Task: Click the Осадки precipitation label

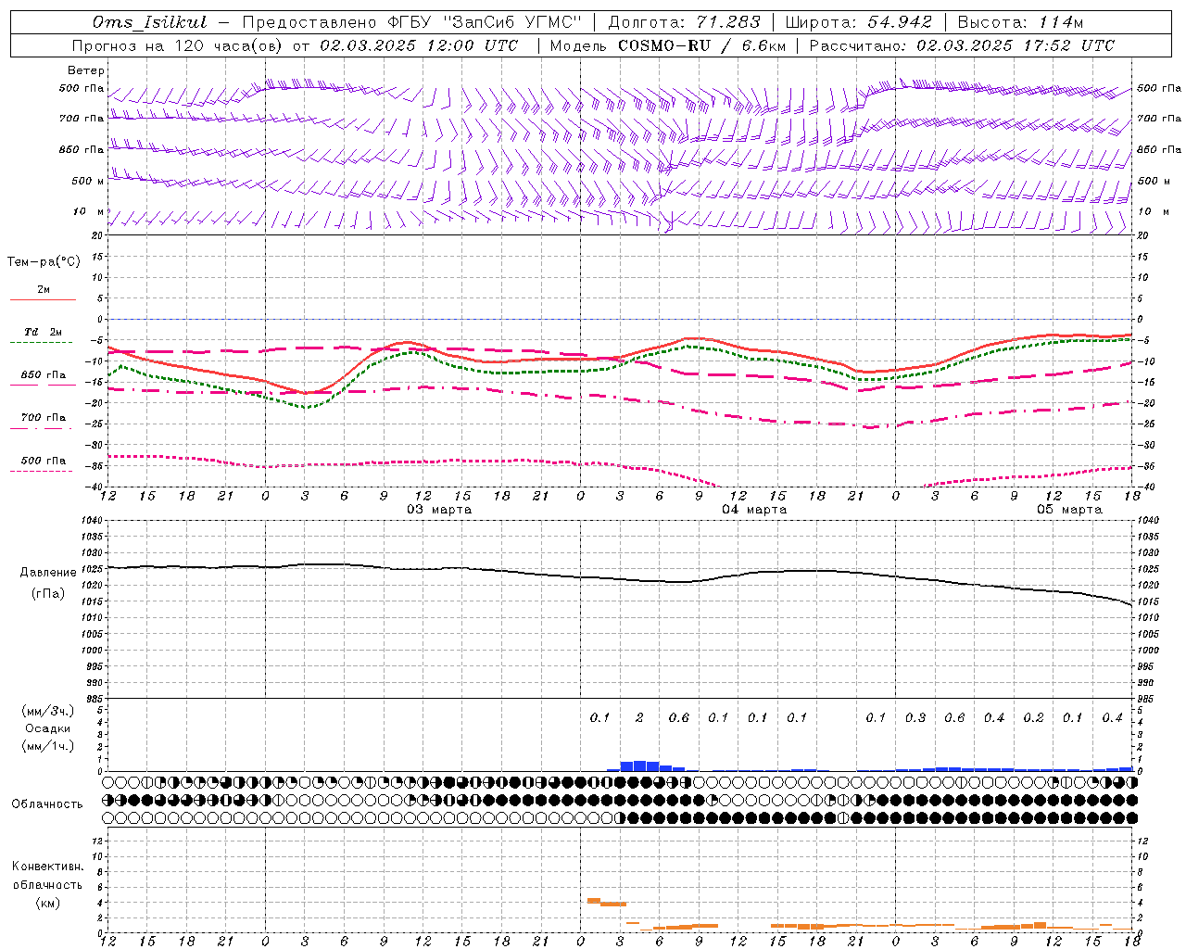Action: coord(48,728)
